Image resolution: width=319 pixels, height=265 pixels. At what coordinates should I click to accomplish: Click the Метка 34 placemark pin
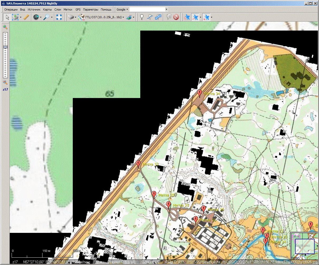200,93
